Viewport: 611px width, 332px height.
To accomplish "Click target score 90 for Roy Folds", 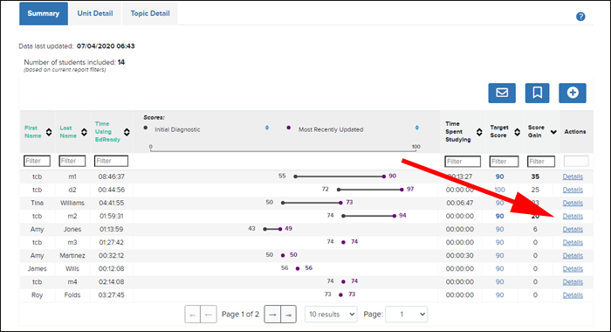I will coord(499,295).
